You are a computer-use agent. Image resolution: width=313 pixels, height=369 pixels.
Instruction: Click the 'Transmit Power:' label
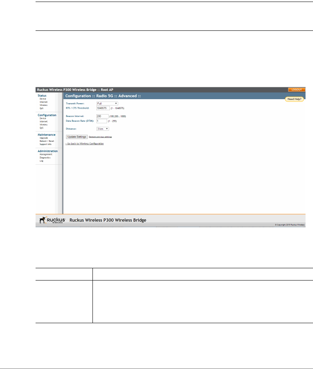[x=75, y=104]
